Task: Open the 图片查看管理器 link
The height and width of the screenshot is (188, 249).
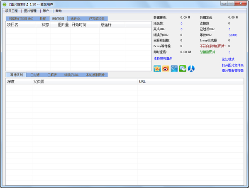Action: (x=232, y=71)
